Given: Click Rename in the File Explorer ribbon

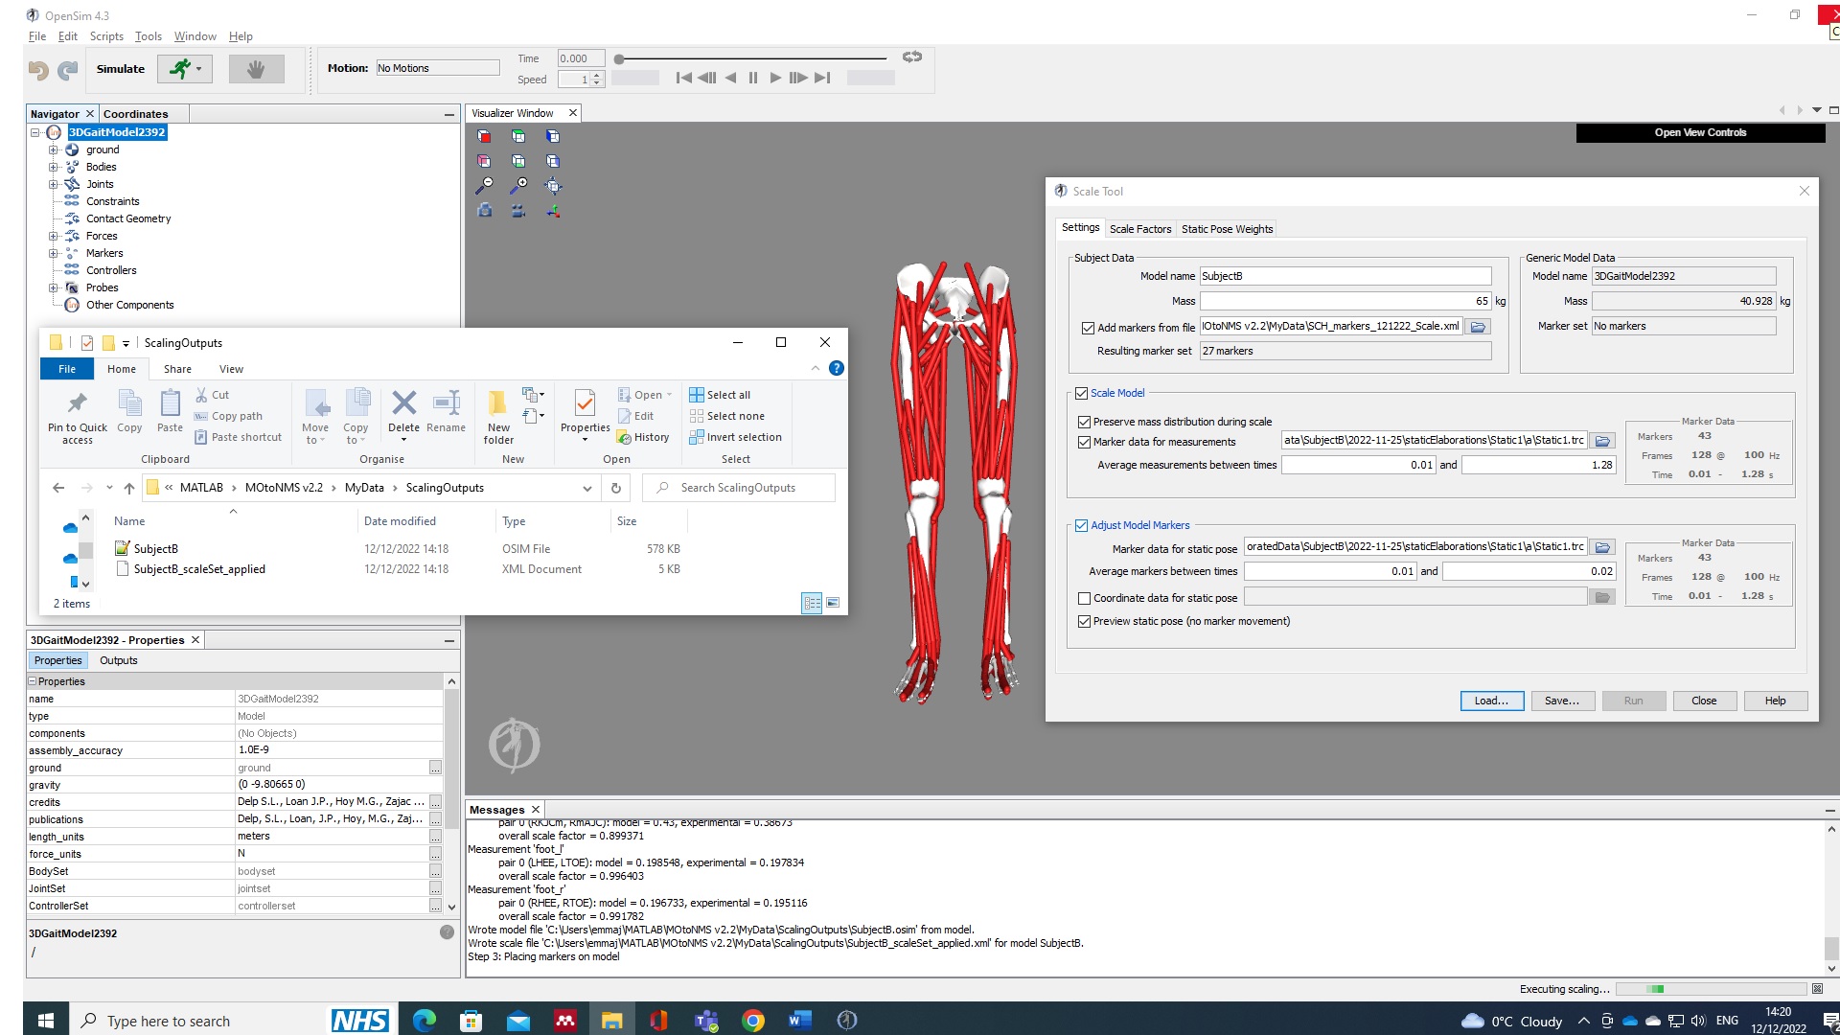Looking at the screenshot, I should point(446,412).
